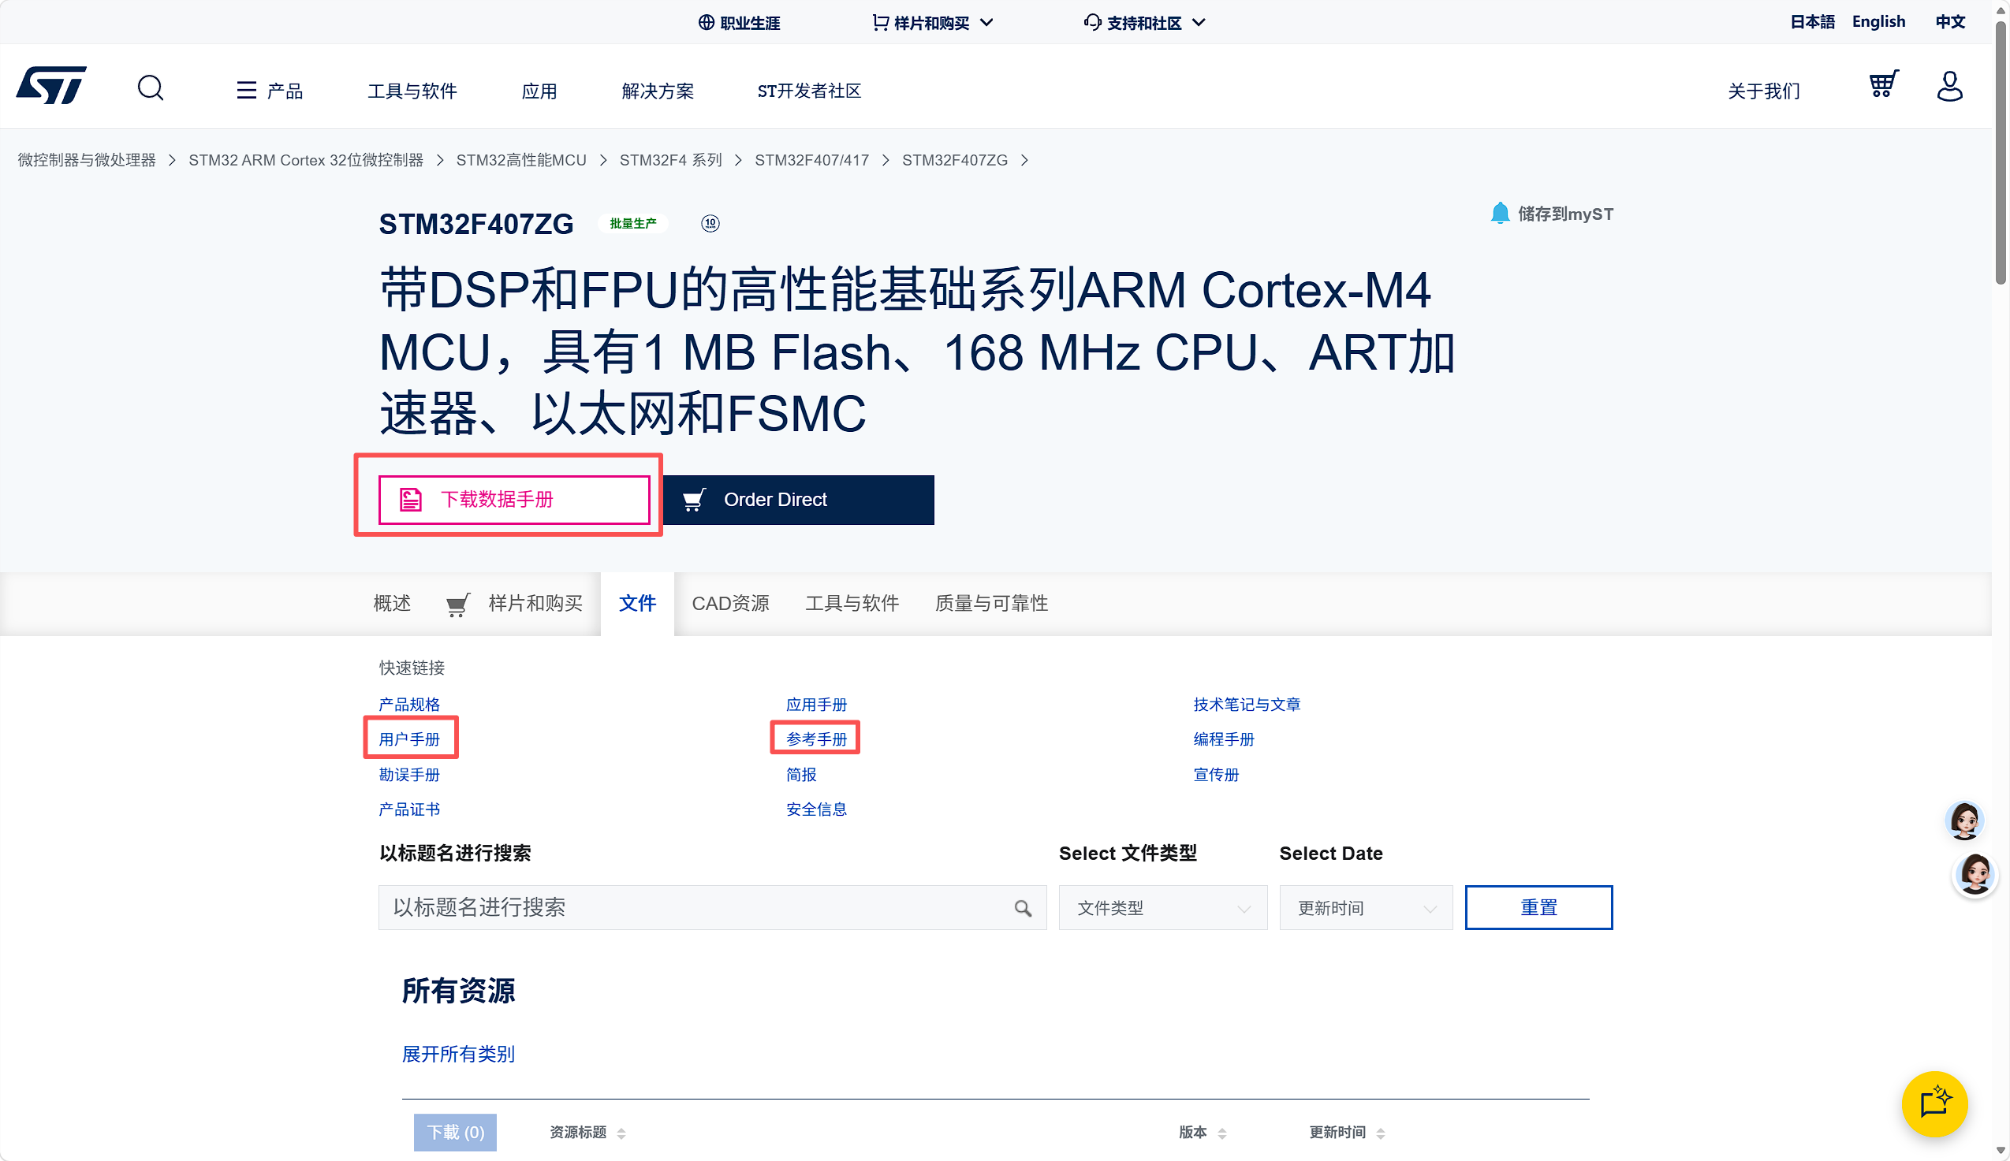The image size is (2010, 1161).
Task: Select the 文件 tab
Action: (637, 604)
